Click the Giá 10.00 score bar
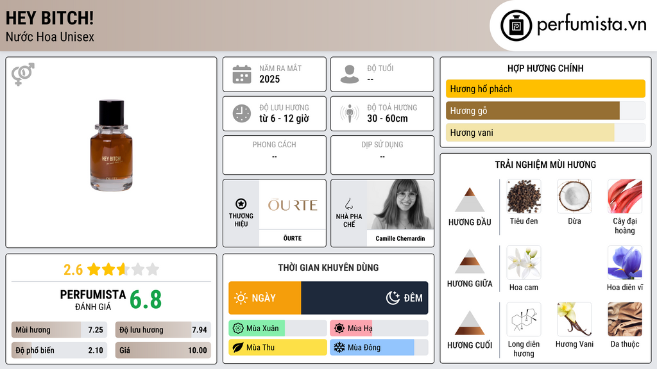This screenshot has width=657, height=369. pyautogui.click(x=163, y=350)
